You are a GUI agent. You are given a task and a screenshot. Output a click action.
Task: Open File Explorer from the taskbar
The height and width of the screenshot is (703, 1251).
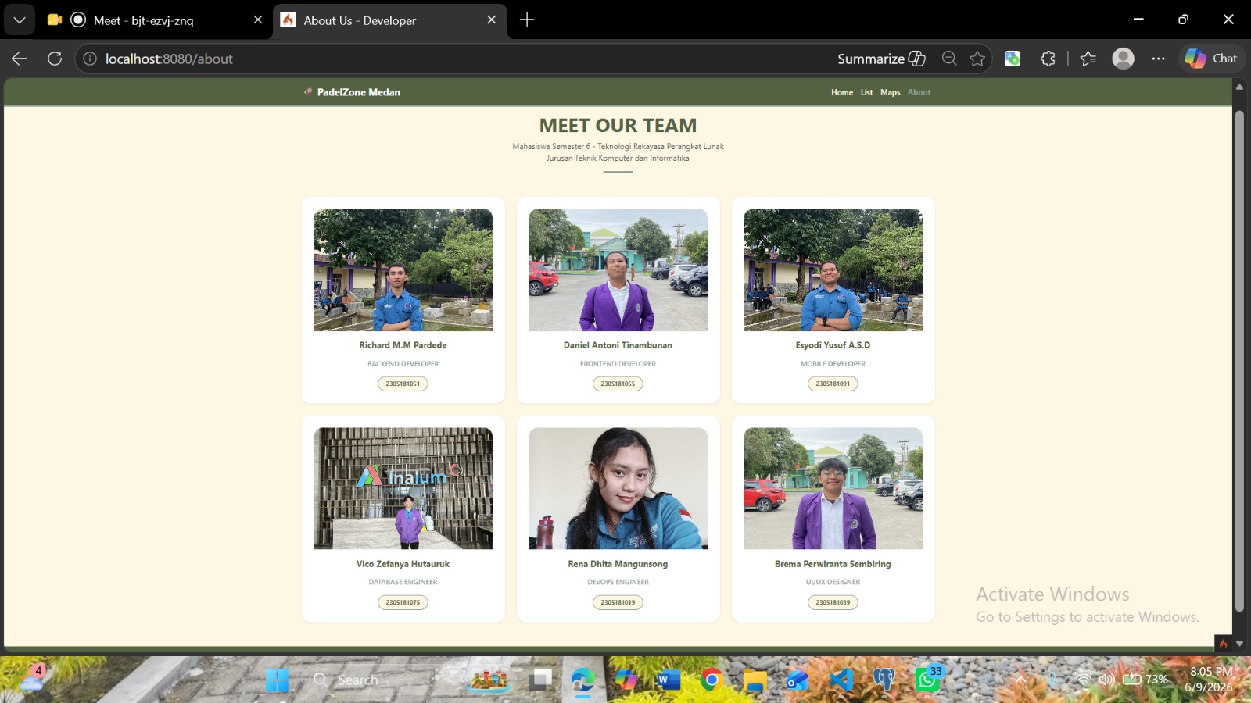pyautogui.click(x=755, y=680)
